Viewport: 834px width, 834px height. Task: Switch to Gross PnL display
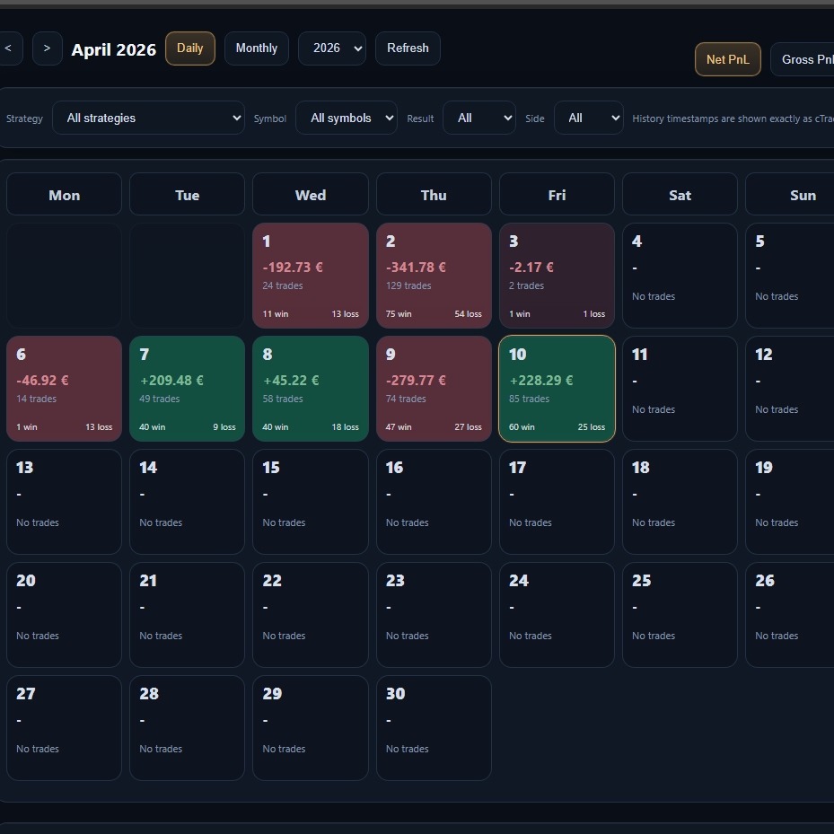click(x=805, y=59)
